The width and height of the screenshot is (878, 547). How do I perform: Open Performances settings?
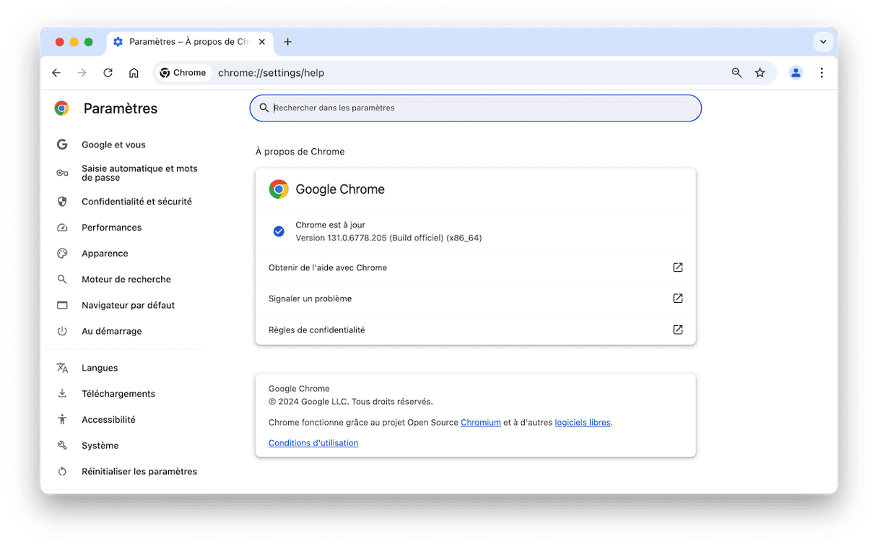coord(111,228)
